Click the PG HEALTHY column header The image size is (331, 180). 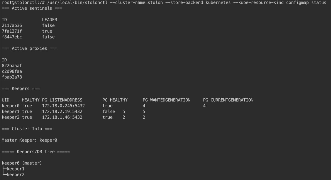[x=115, y=100]
